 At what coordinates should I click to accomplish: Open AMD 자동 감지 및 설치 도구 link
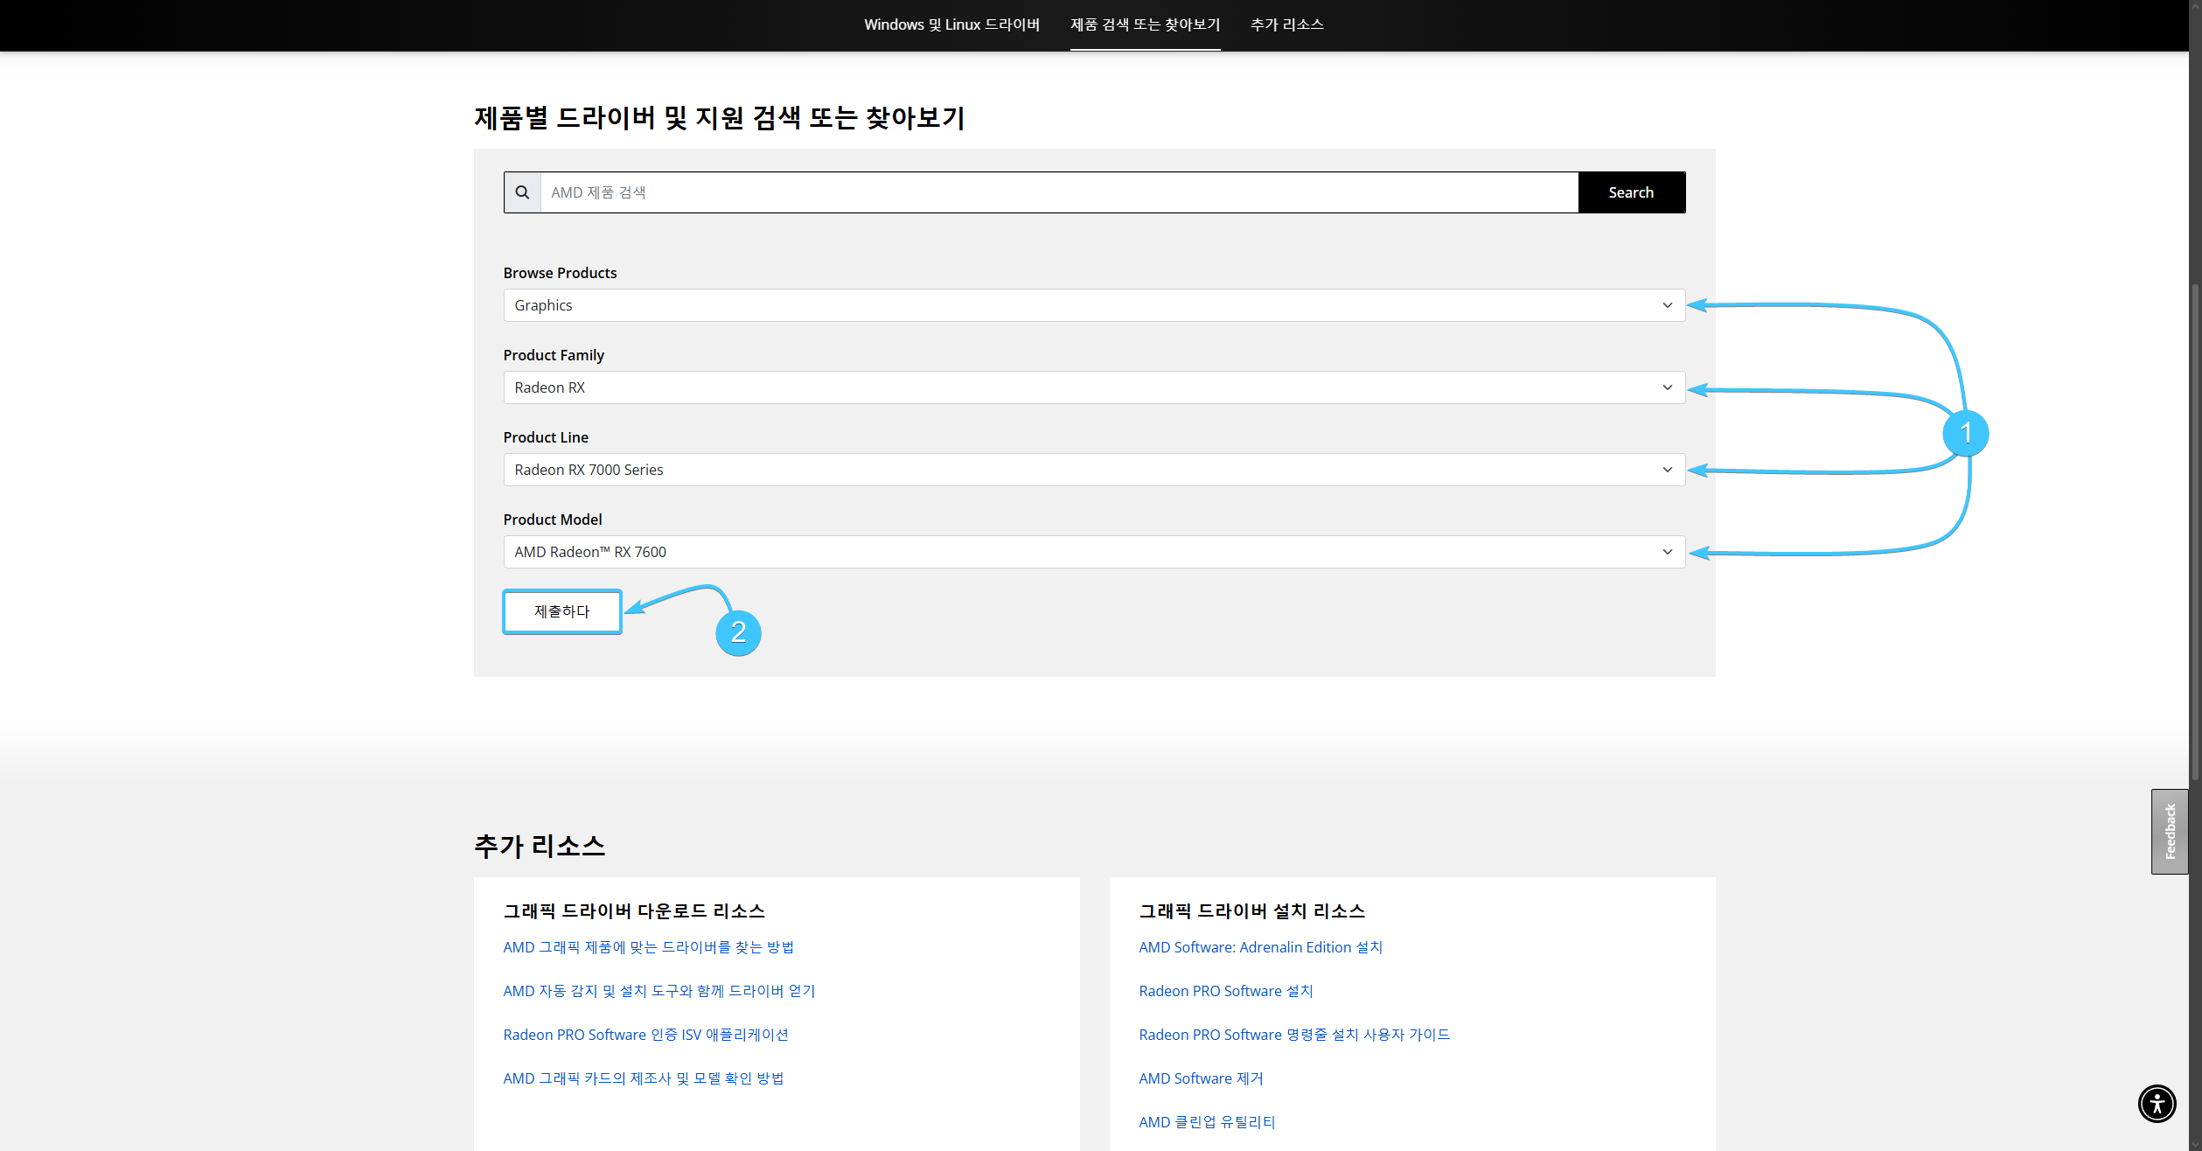coord(659,991)
